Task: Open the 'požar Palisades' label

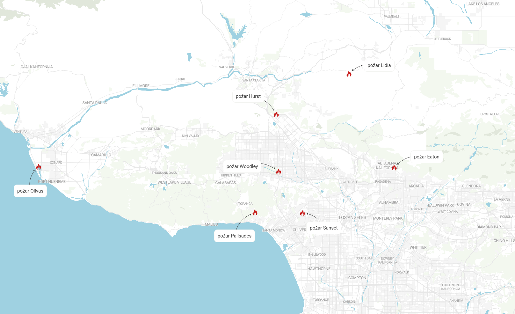Action: (x=234, y=236)
